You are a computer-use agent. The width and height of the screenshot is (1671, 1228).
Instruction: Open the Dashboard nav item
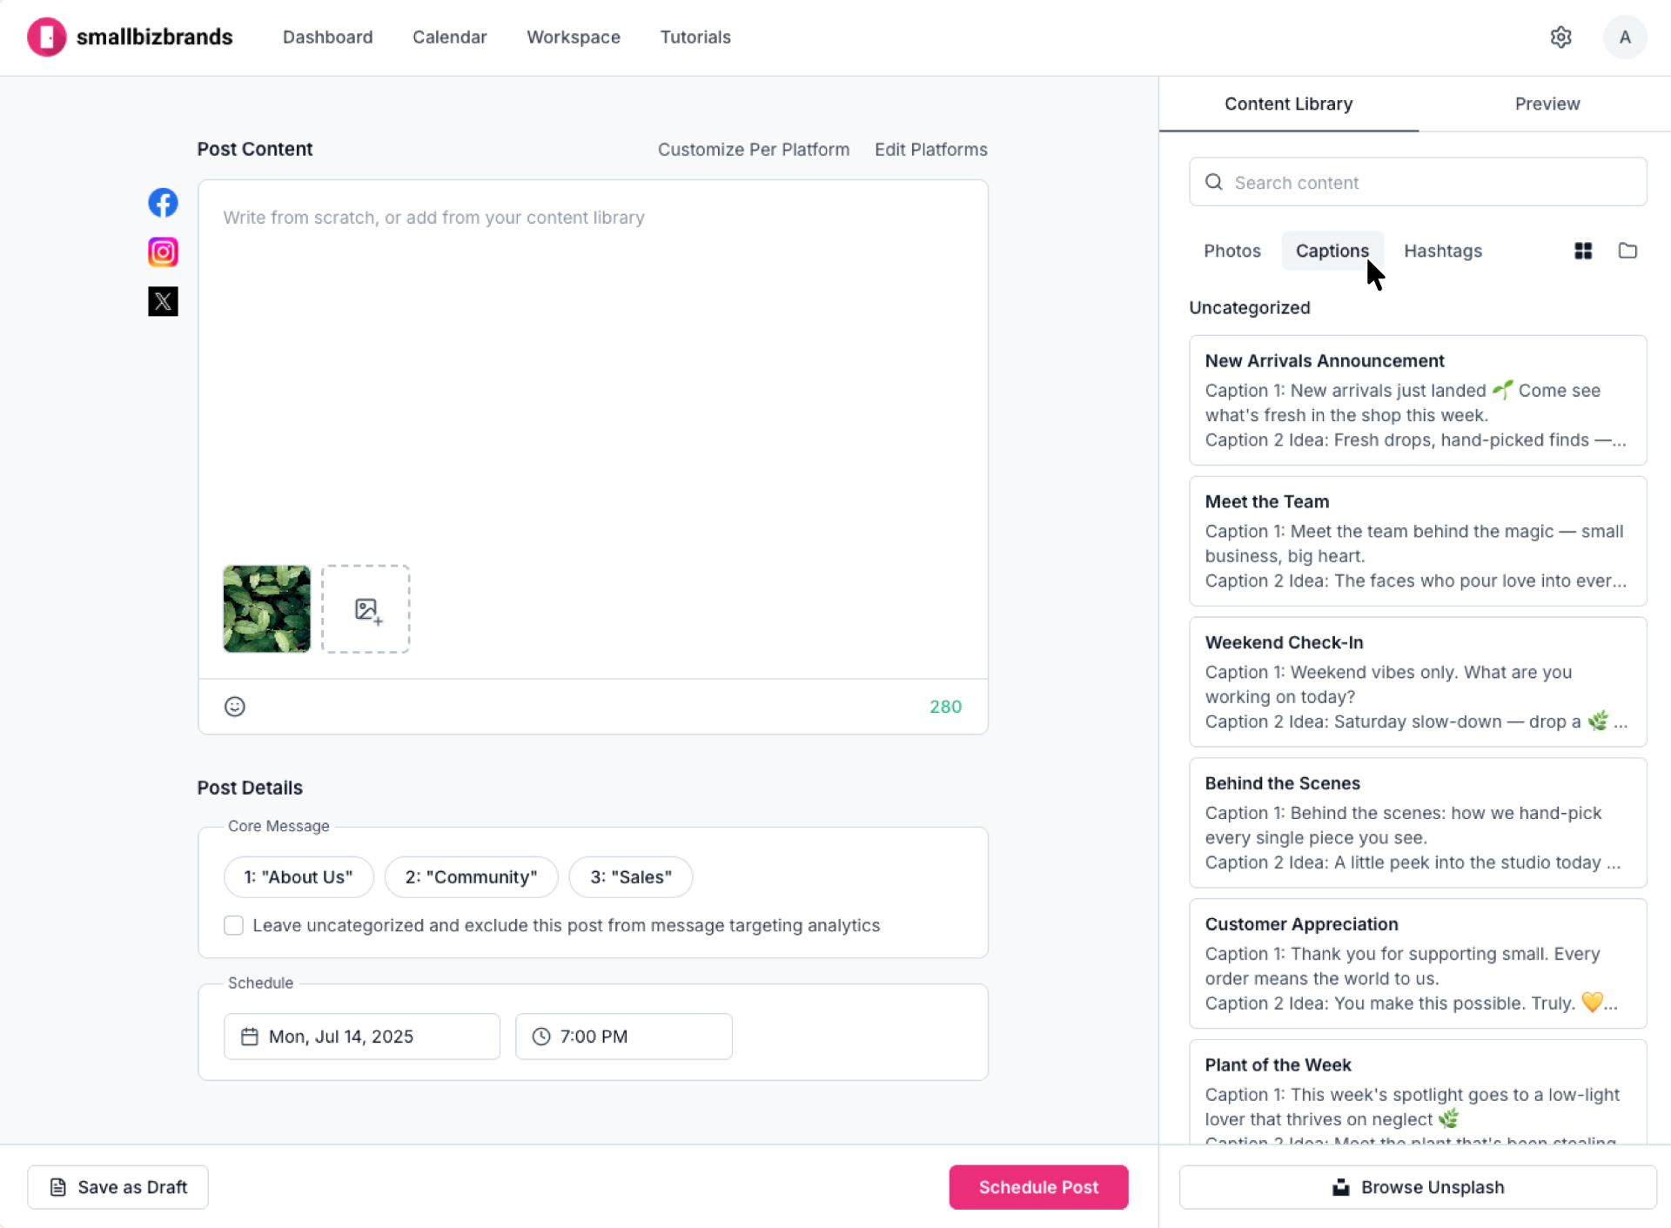[327, 37]
